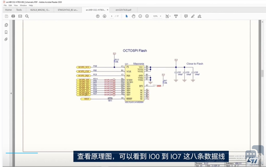Click the OCTOSPI Flash title text
This screenshot has width=266, height=167.
[135, 51]
